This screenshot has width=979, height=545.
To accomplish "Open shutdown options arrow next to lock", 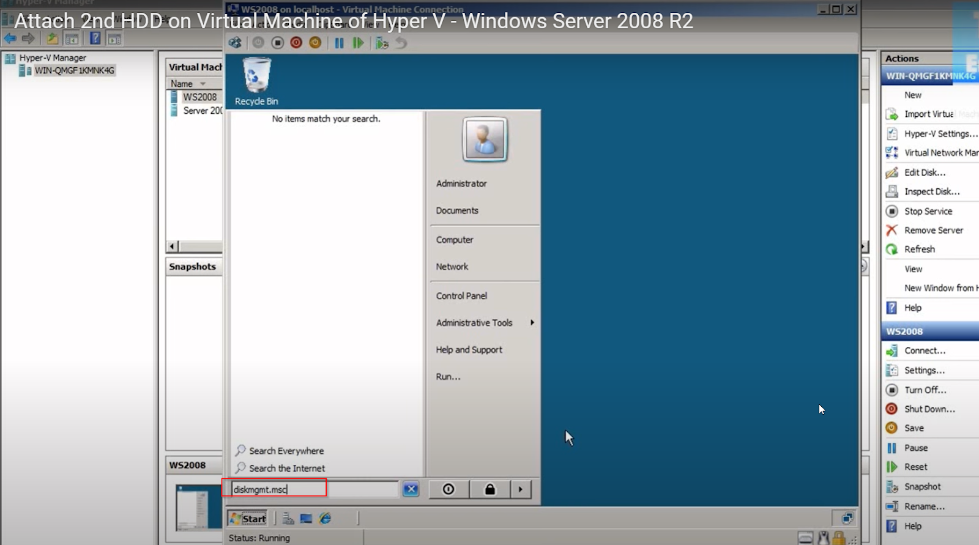I will [521, 489].
